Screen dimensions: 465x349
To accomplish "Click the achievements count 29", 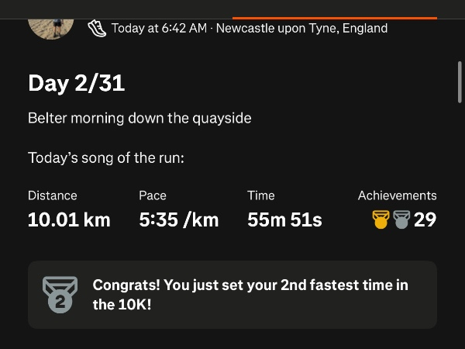I will point(425,219).
